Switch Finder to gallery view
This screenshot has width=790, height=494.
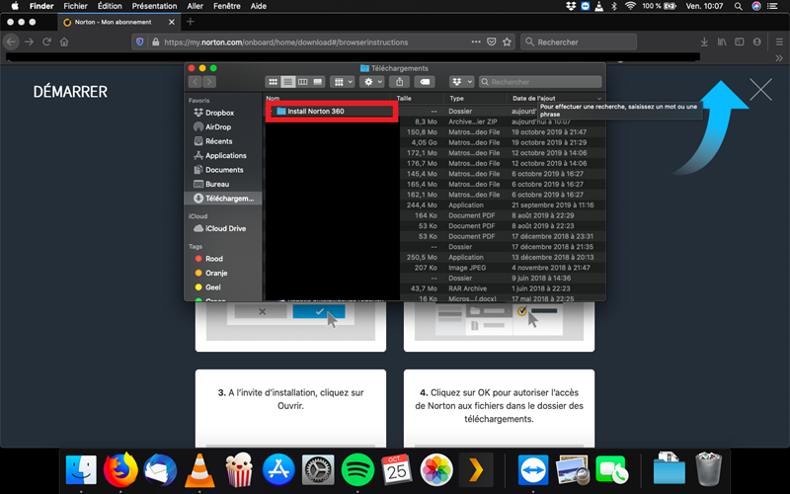pos(317,82)
